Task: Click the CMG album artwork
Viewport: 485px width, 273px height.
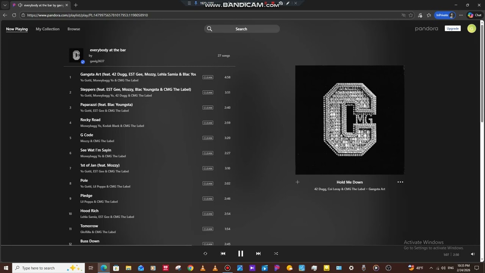Action: tap(350, 120)
